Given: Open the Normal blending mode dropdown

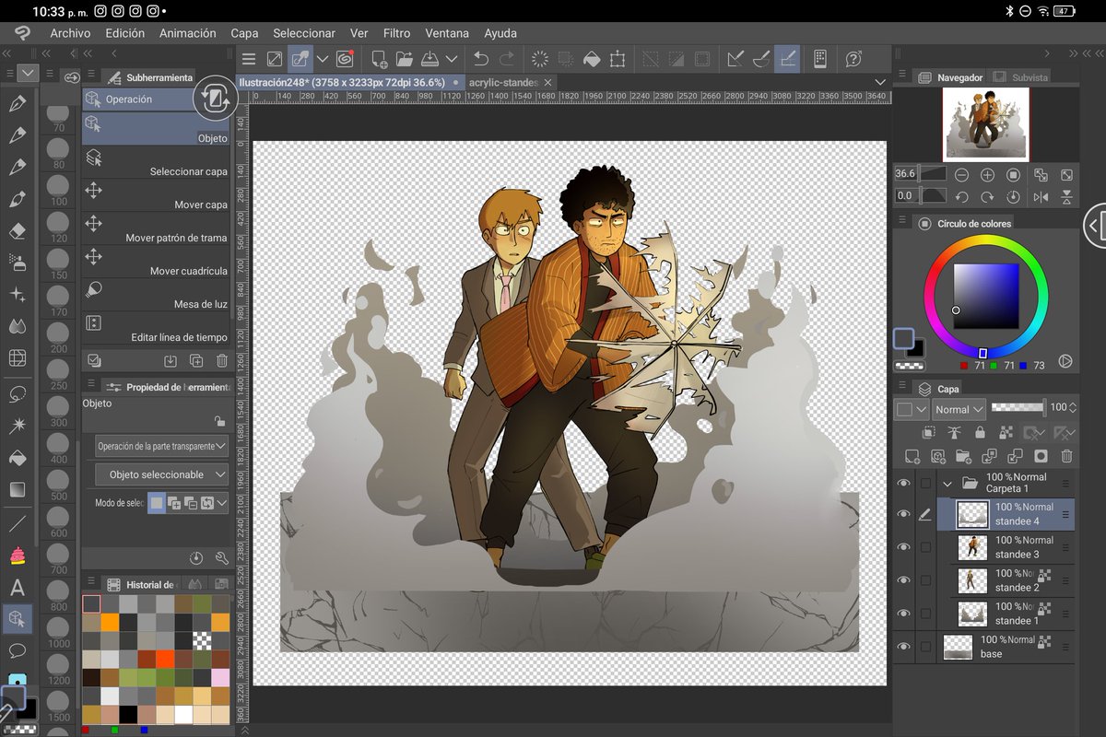Looking at the screenshot, I should pyautogui.click(x=959, y=409).
